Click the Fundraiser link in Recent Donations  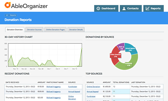click(73, 86)
